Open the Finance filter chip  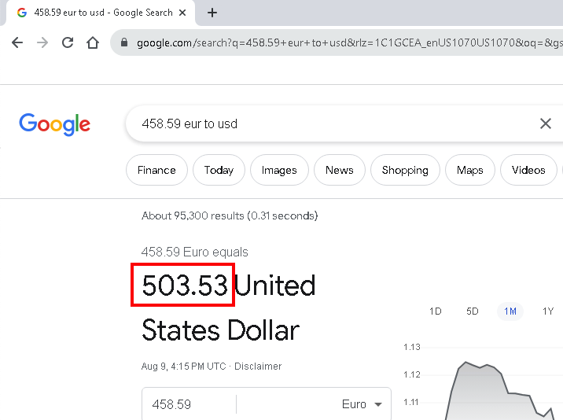(156, 170)
